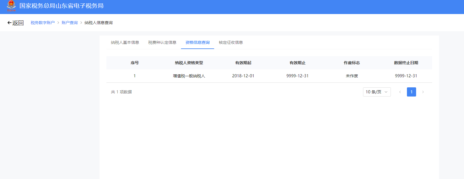Open the 税务数字账户 breadcrumb link
The height and width of the screenshot is (179, 464).
point(42,23)
